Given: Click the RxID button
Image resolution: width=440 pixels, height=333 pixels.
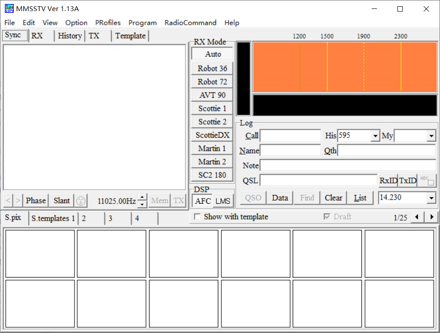Looking at the screenshot, I should click(389, 180).
